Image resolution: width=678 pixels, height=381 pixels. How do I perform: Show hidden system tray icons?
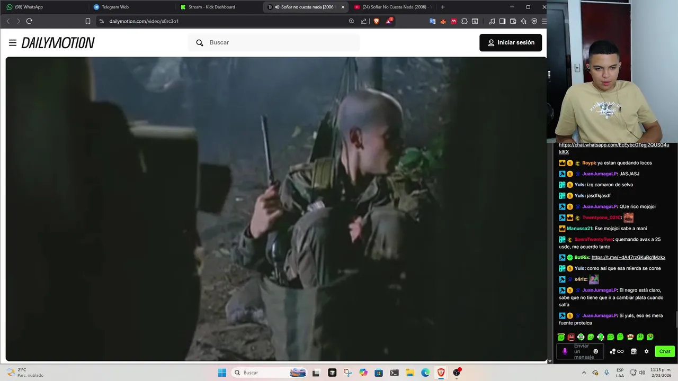click(x=583, y=373)
